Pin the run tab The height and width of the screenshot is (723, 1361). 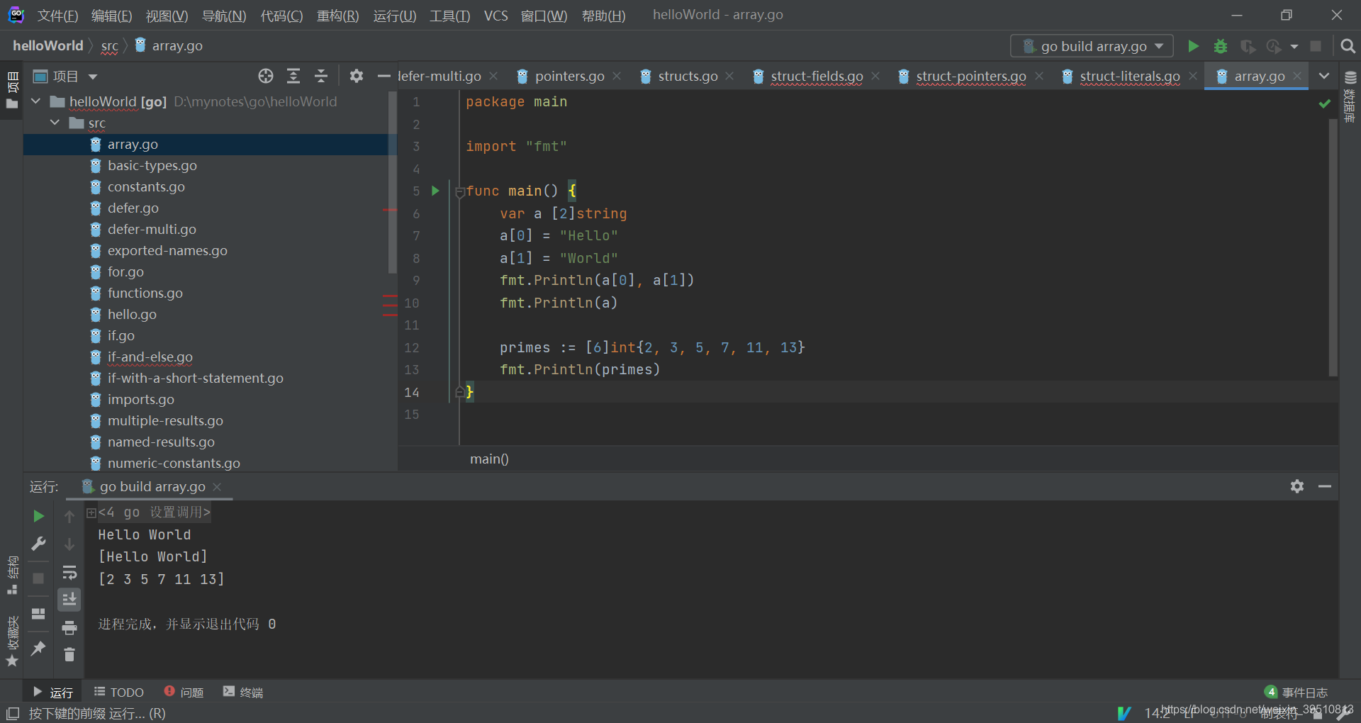click(39, 648)
